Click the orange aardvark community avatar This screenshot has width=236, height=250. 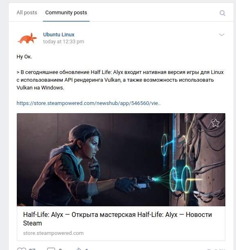(27, 38)
